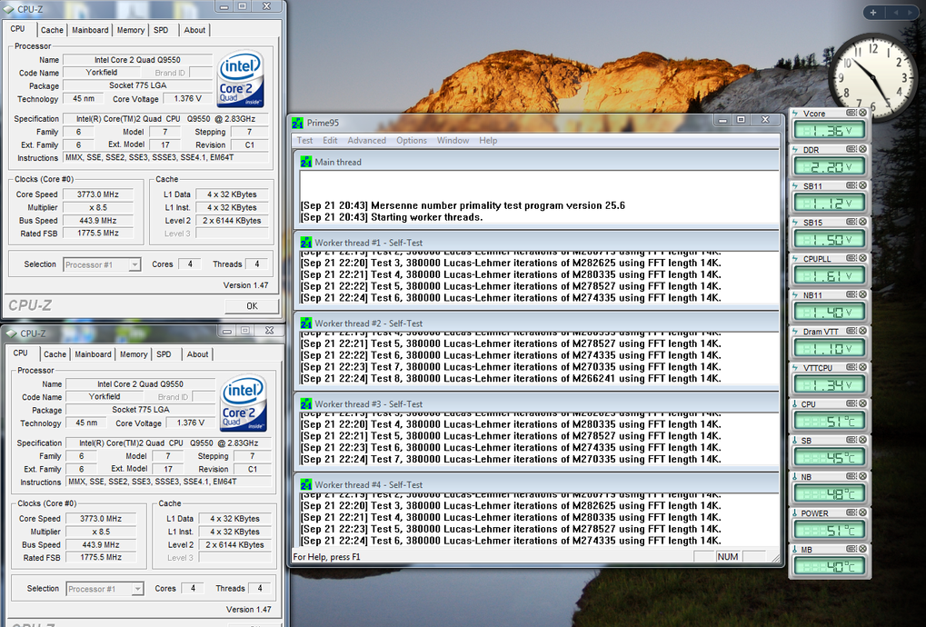This screenshot has width=926, height=627.
Task: Open the Help menu in Prime95
Action: click(x=488, y=141)
